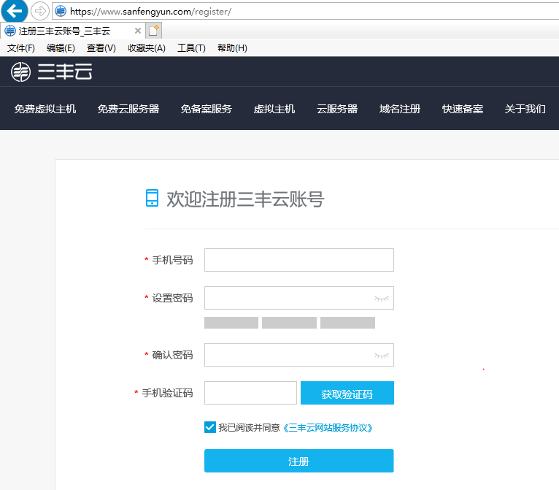
Task: Close the 注册三丰云账号 browser tab
Action: click(x=138, y=31)
